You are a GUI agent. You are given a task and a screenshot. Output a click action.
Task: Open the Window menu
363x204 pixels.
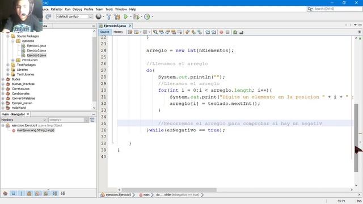[121, 9]
